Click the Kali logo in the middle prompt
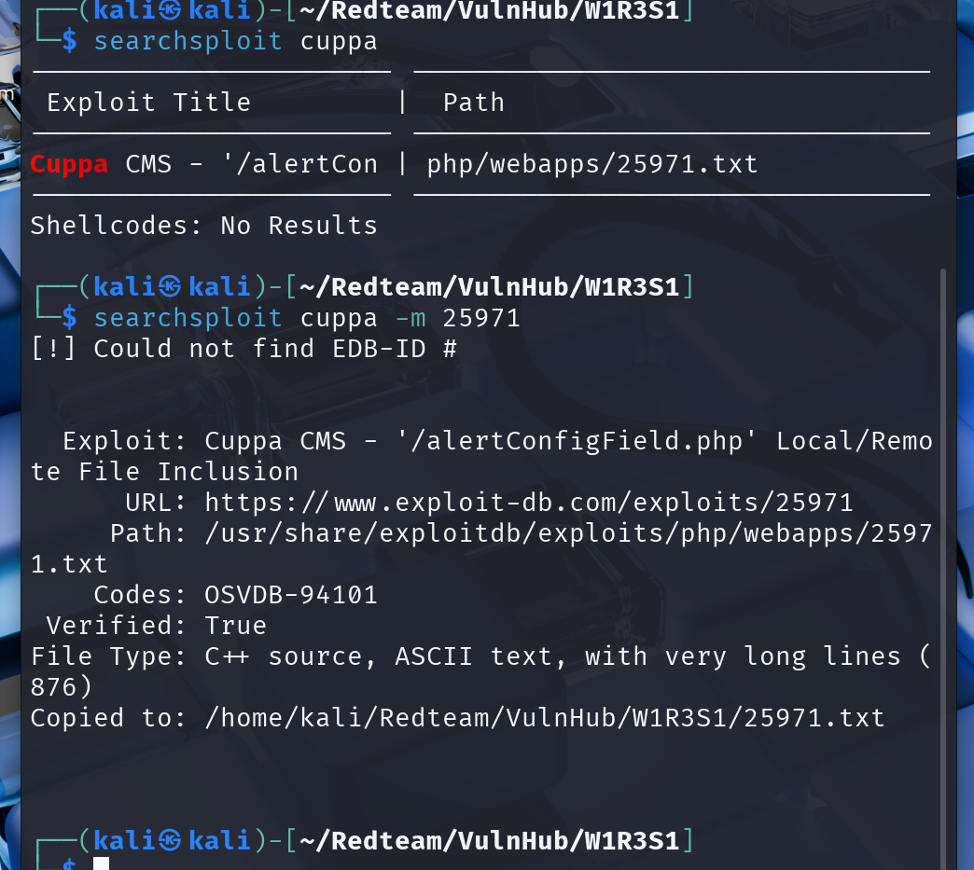 coord(170,287)
